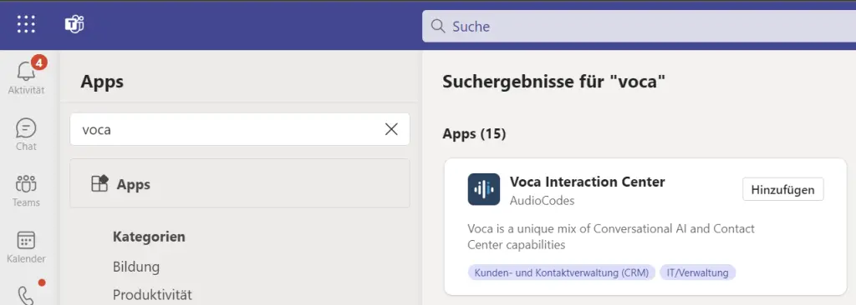The width and height of the screenshot is (856, 305).
Task: Open Voca Interaction Center title link
Action: pyautogui.click(x=588, y=182)
